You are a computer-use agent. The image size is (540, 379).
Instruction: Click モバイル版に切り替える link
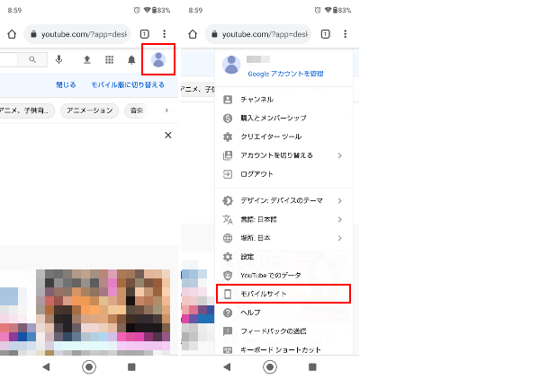(128, 85)
